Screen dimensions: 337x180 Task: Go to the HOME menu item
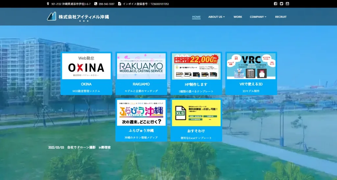(196, 17)
